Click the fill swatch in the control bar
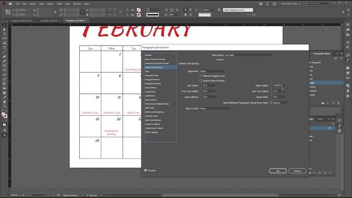 pyautogui.click(x=139, y=10)
